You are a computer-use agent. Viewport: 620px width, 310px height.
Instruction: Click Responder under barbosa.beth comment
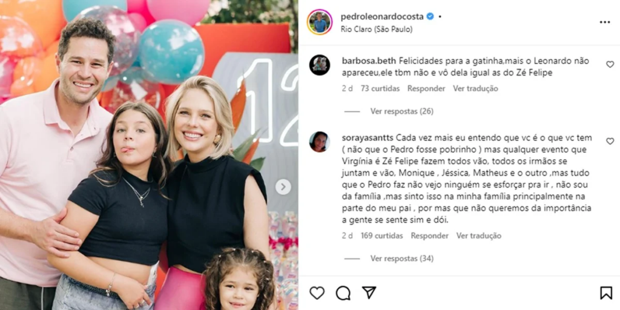coord(426,88)
